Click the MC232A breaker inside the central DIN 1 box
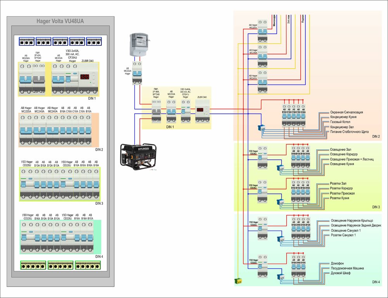The image size is (388, 298). coord(171,111)
